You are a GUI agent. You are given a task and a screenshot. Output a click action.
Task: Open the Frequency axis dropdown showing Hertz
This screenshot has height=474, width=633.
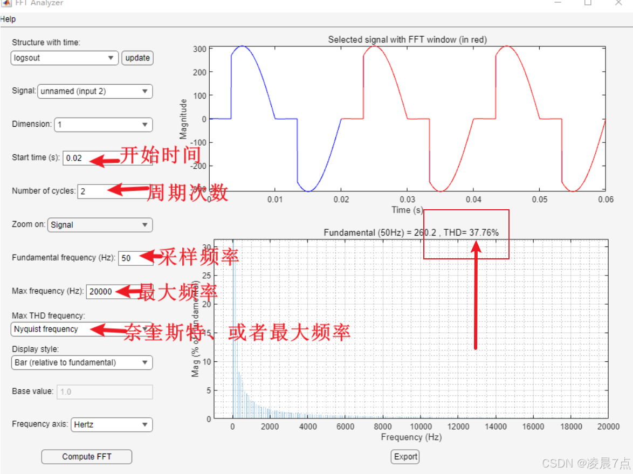(x=112, y=425)
